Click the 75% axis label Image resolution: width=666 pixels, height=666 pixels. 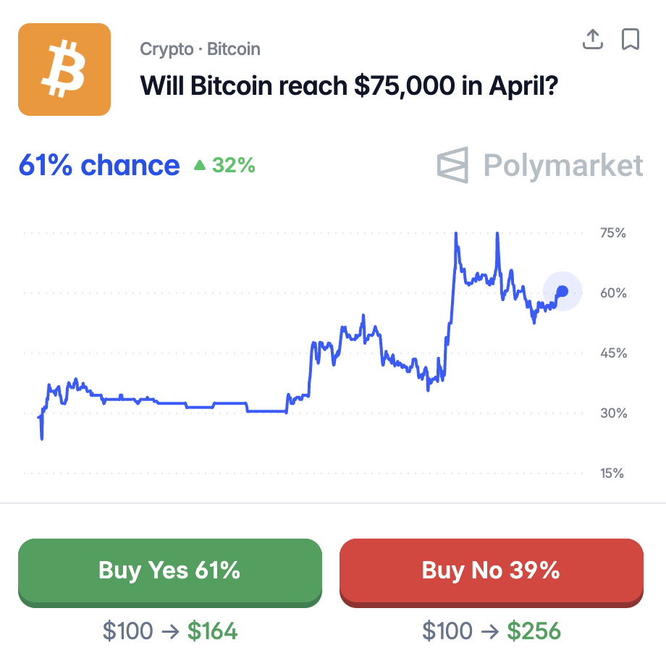[x=613, y=233]
